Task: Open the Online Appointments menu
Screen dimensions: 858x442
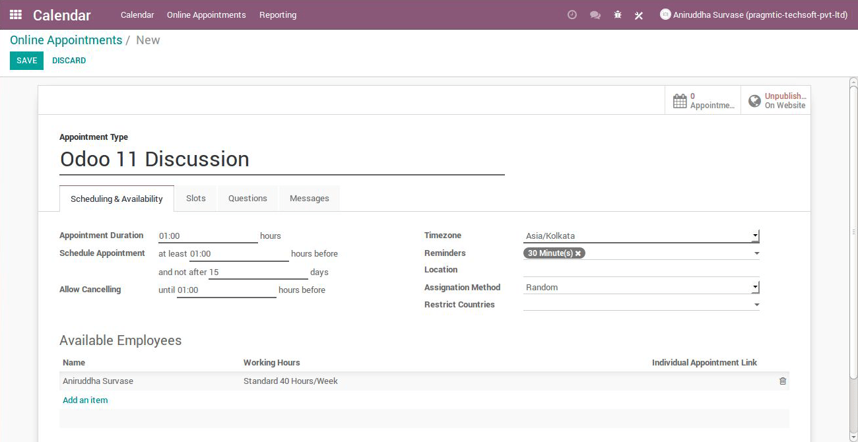Action: click(x=207, y=15)
